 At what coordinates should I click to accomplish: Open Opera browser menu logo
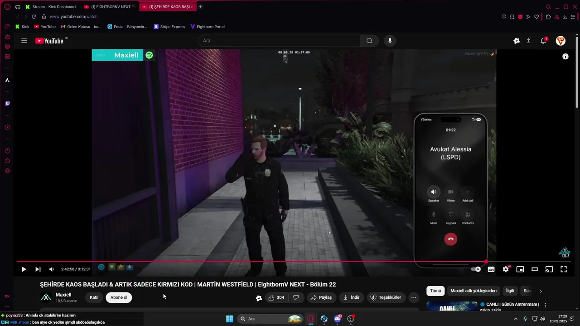tap(7, 7)
